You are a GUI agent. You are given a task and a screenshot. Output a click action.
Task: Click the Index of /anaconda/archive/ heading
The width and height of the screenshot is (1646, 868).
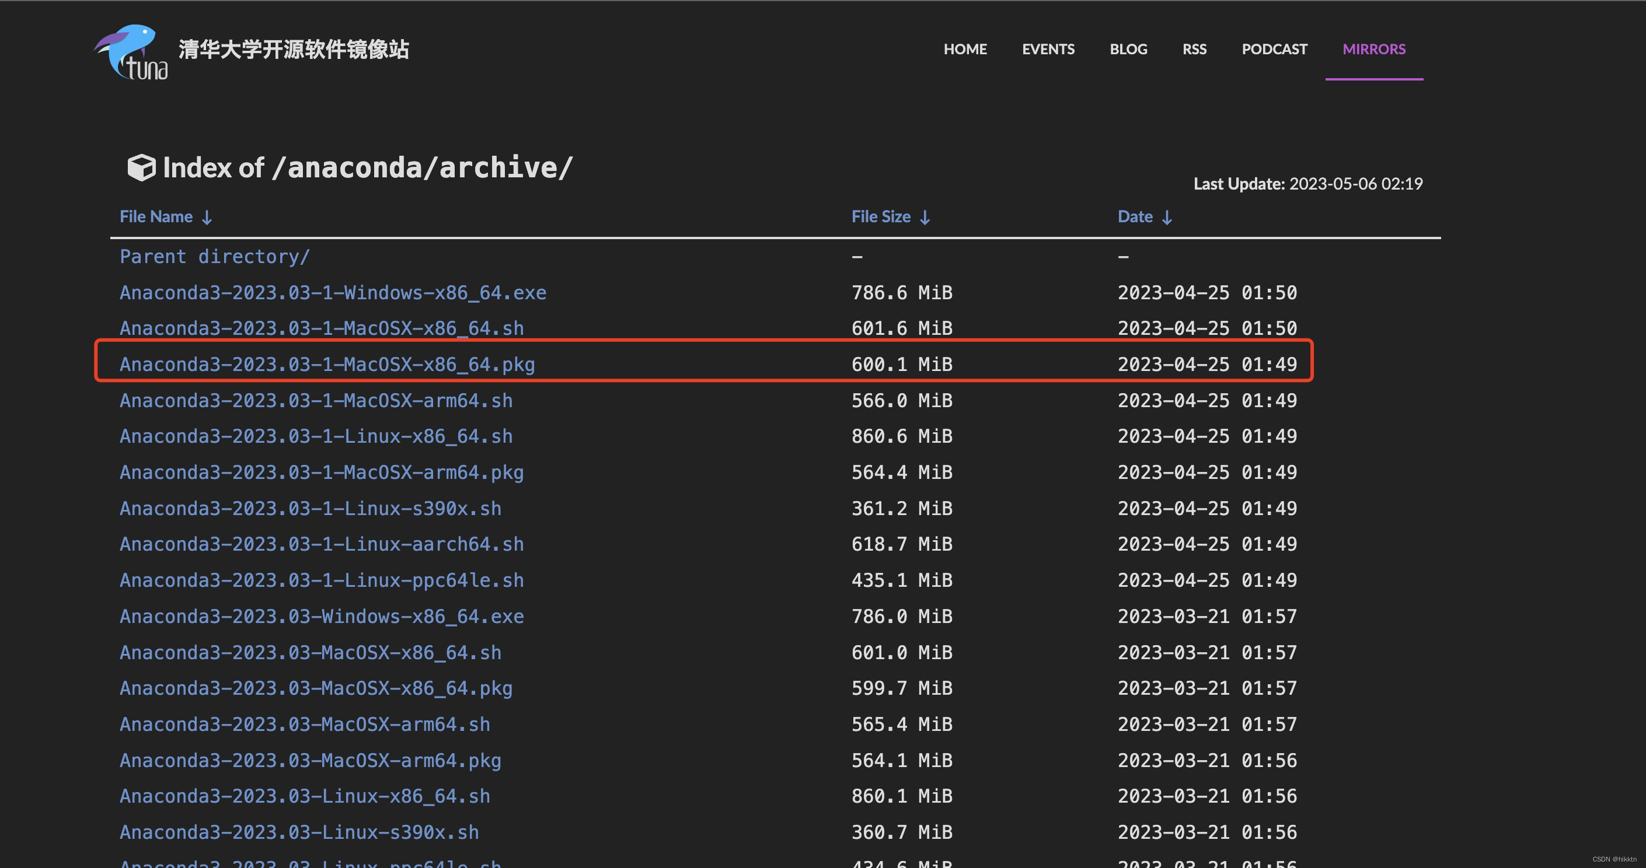[x=367, y=168]
